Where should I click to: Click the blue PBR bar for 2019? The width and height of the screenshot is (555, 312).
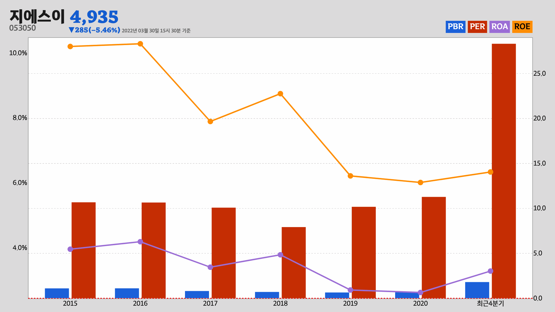pyautogui.click(x=337, y=295)
